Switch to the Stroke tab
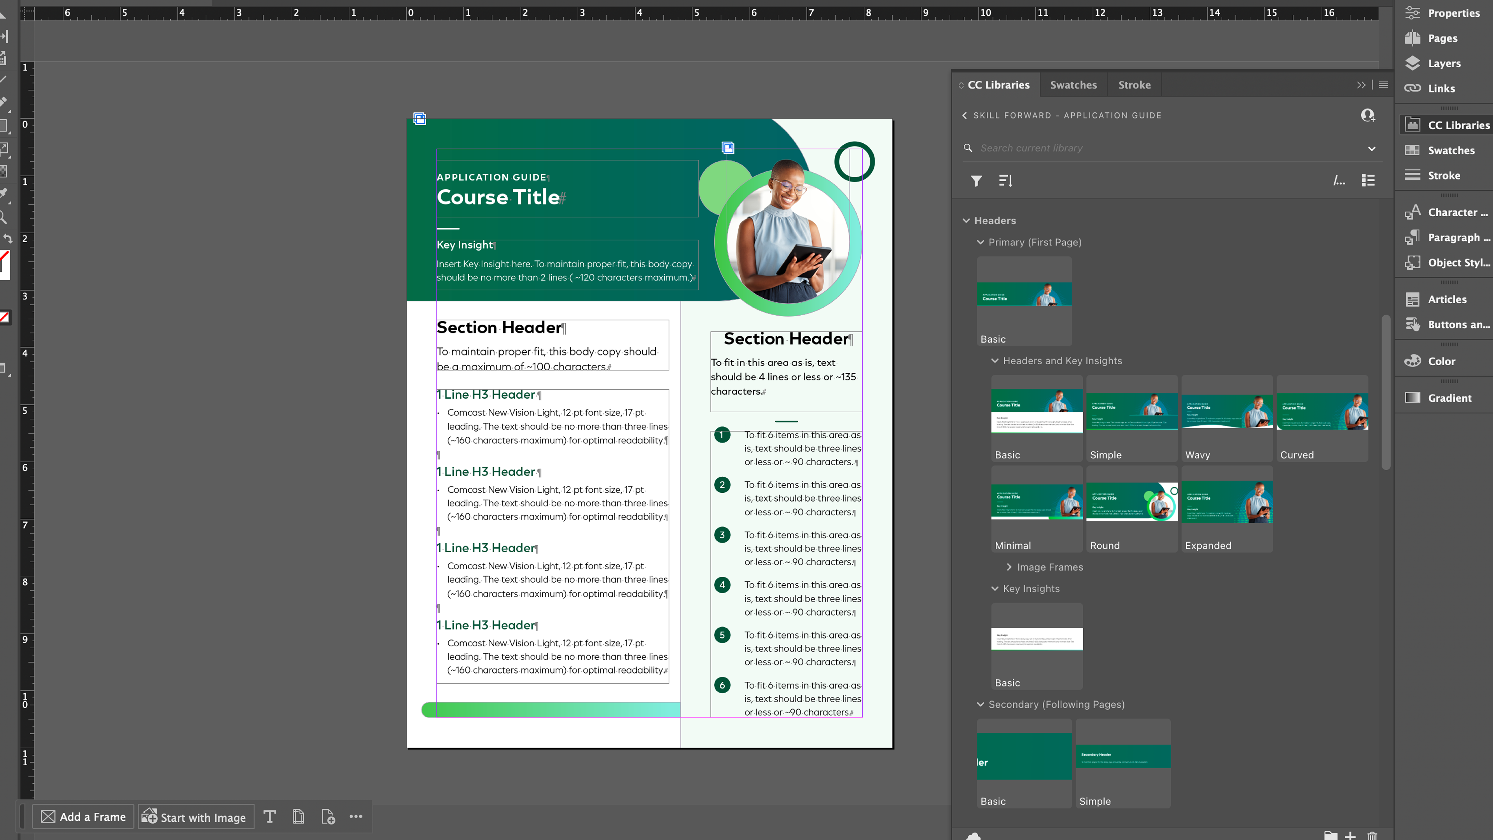Viewport: 1493px width, 840px height. [x=1134, y=85]
